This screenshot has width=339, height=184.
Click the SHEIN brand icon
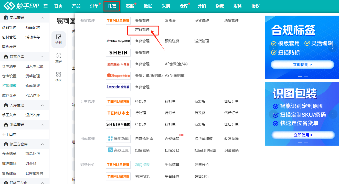click(x=118, y=52)
